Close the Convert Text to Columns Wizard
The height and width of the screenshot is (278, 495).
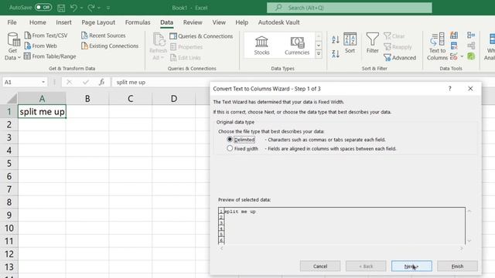[470, 89]
